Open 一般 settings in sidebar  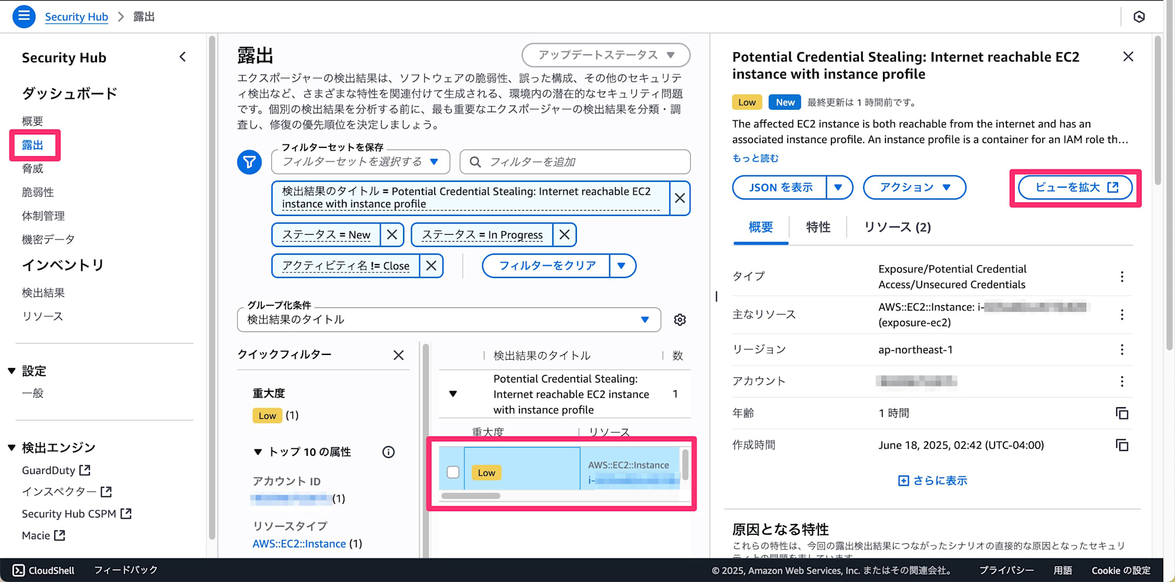pos(33,393)
